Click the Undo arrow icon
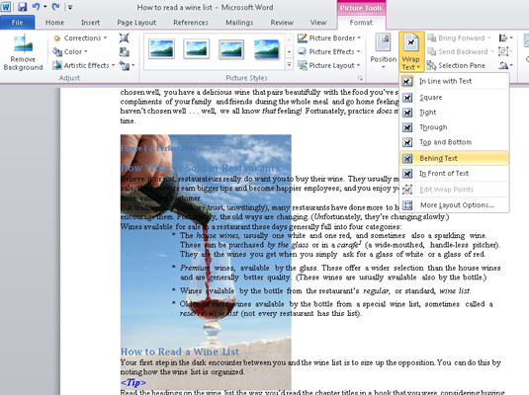This screenshot has height=395, width=529. pyautogui.click(x=37, y=6)
